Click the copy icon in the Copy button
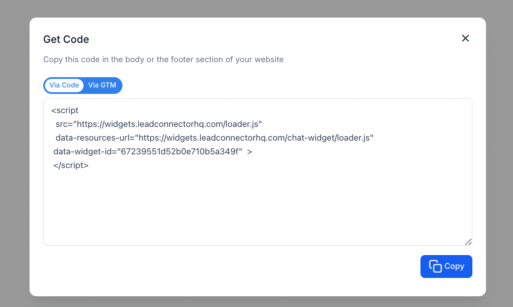This screenshot has height=307, width=513. point(435,266)
